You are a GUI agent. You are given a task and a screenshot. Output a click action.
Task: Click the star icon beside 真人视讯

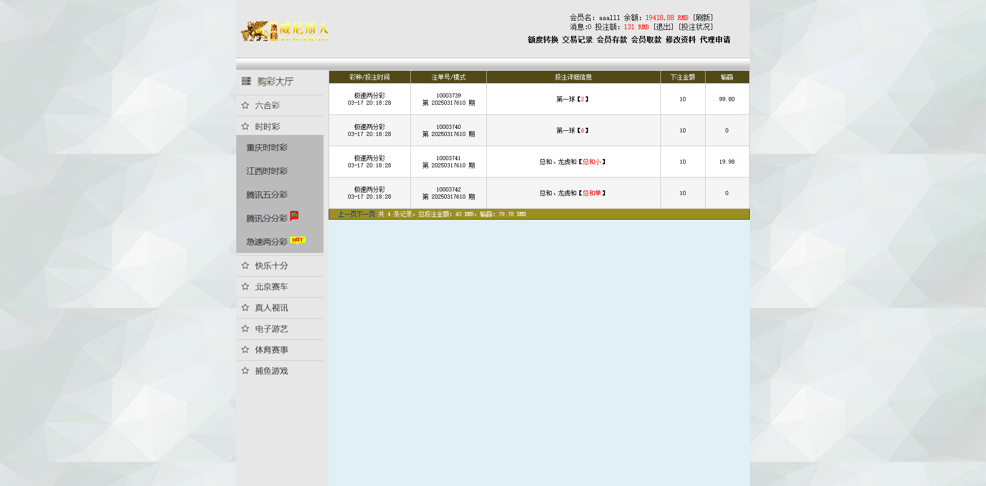[x=245, y=308]
